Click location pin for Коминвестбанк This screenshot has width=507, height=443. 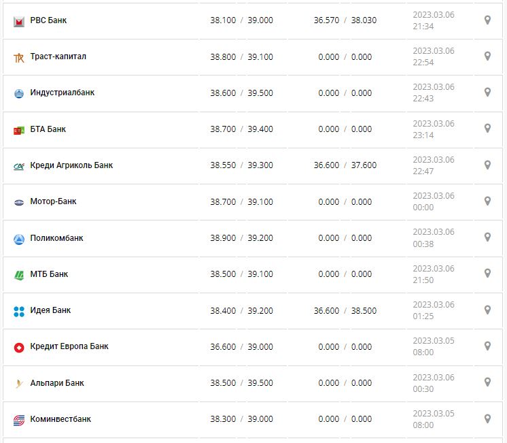[x=487, y=419]
